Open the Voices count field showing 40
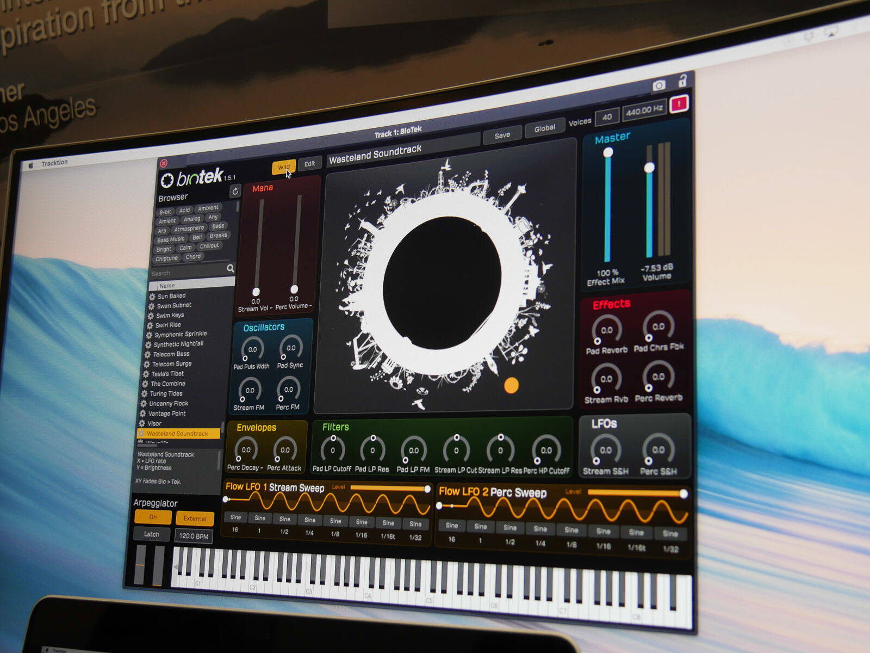 pos(607,116)
